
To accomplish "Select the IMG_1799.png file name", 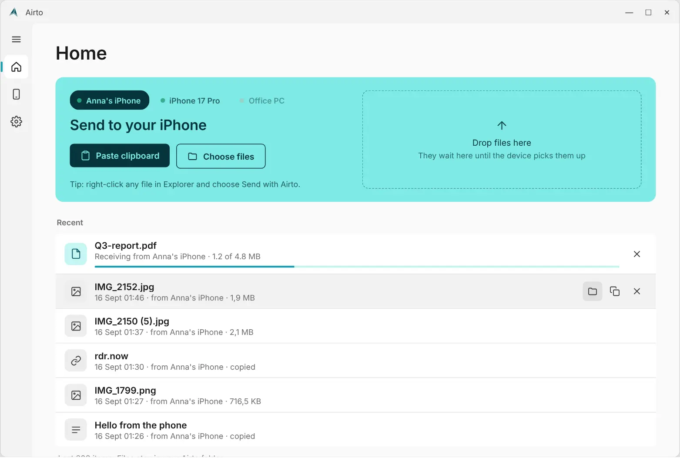I will pos(125,391).
